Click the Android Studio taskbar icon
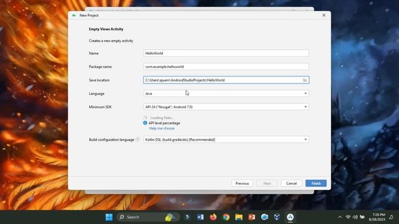The height and width of the screenshot is (224, 399). point(291,217)
